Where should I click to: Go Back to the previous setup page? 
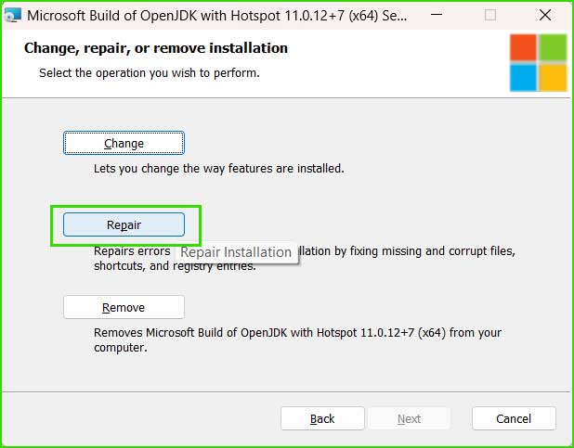(x=322, y=418)
